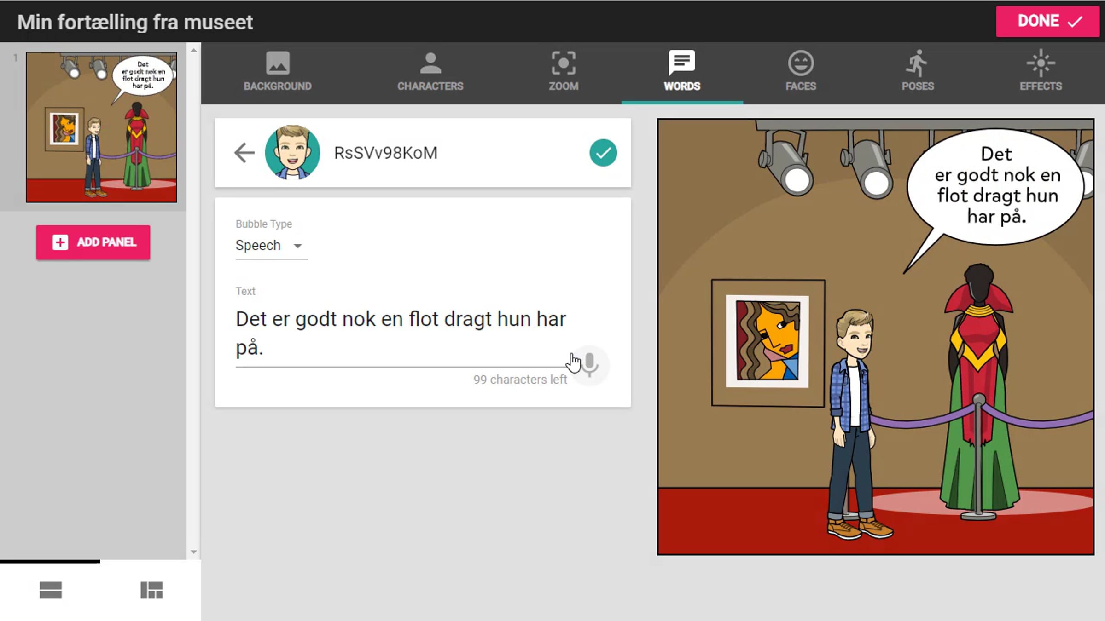Click the panel list scroll down arrow

point(194,552)
